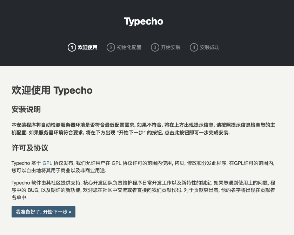Click the 开始安装 step label
Image resolution: width=294 pixels, height=235 pixels.
click(x=171, y=47)
